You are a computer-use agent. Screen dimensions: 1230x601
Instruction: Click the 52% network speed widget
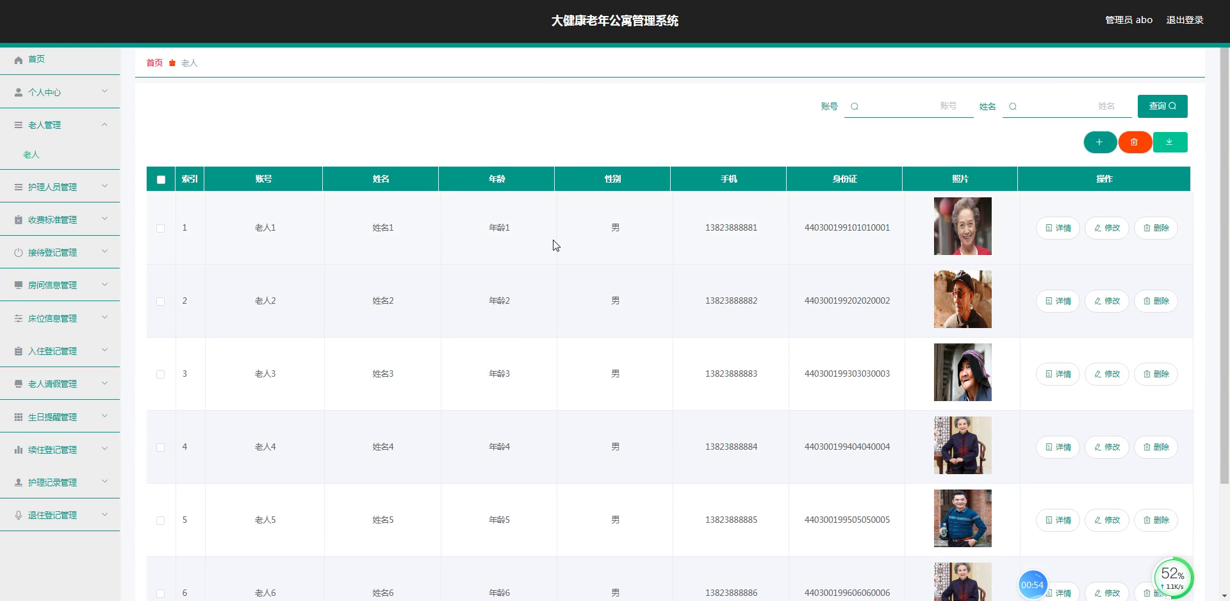[x=1174, y=578]
